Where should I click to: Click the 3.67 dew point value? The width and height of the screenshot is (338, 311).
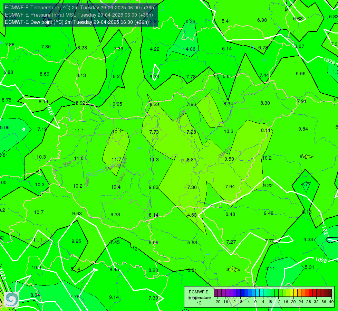pyautogui.click(x=299, y=46)
